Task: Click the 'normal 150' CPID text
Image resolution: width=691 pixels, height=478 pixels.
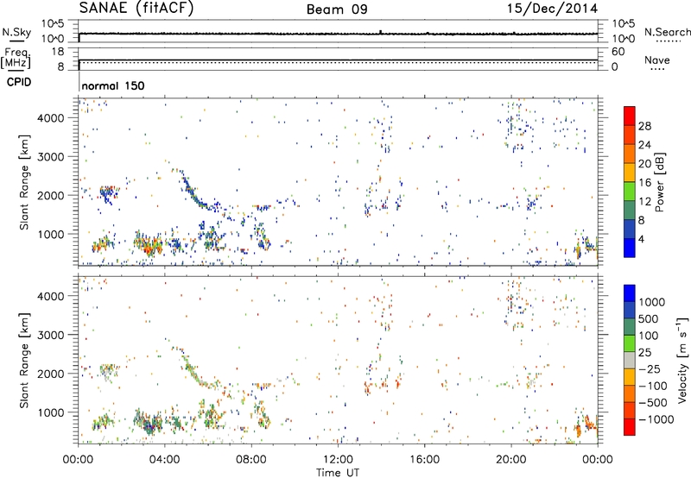Action: (113, 85)
